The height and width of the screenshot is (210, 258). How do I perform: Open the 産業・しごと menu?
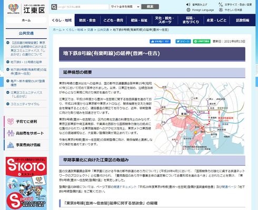[216, 20]
